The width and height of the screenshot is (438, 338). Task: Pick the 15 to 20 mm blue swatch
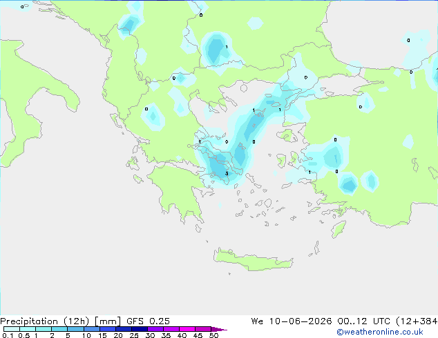tap(108, 329)
